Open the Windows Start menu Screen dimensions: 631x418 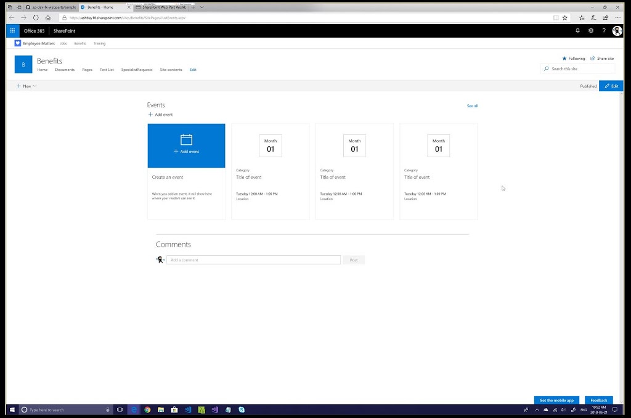[12, 409]
